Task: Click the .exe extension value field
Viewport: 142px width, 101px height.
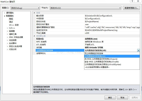Action: point(112,24)
